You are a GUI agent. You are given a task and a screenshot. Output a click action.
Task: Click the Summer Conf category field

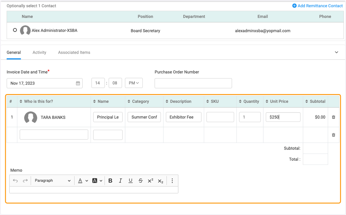tap(144, 117)
